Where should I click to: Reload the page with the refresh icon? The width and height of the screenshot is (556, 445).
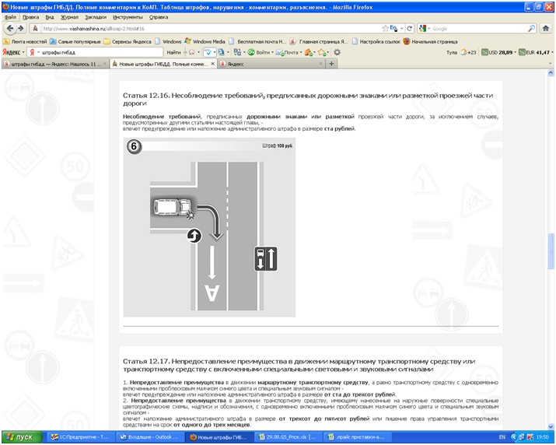point(410,28)
